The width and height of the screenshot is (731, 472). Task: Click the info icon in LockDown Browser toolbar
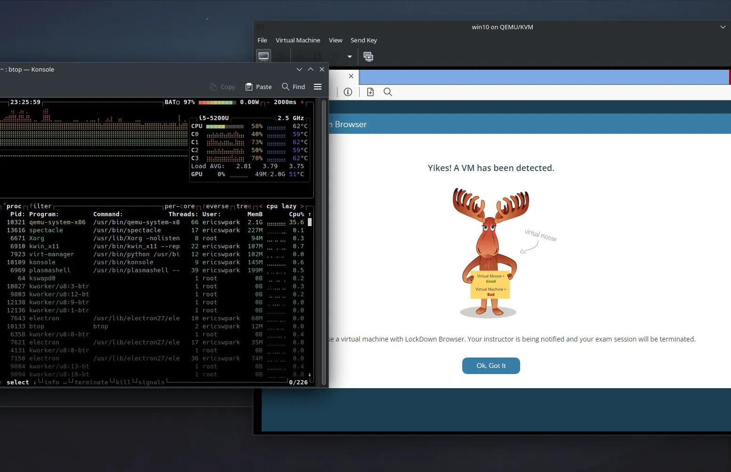[348, 92]
